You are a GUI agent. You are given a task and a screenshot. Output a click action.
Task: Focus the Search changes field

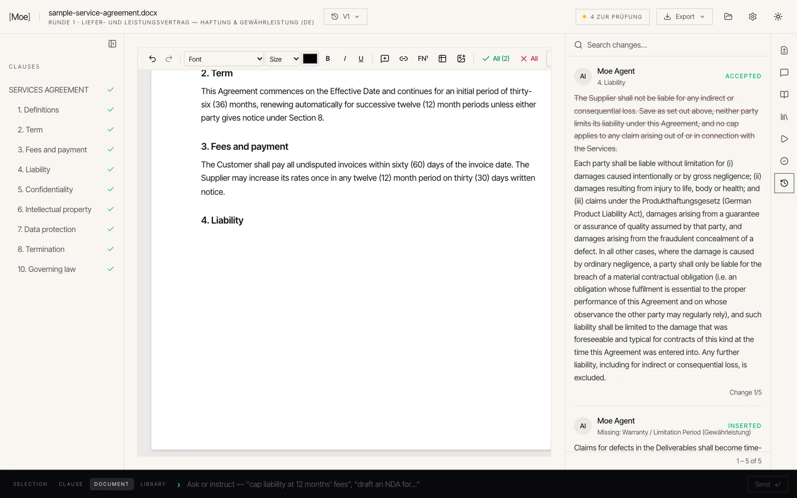667,45
